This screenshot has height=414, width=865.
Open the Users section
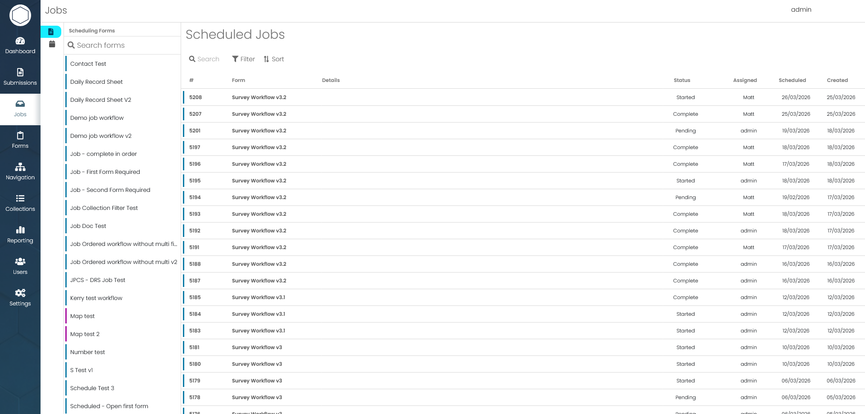pos(20,266)
